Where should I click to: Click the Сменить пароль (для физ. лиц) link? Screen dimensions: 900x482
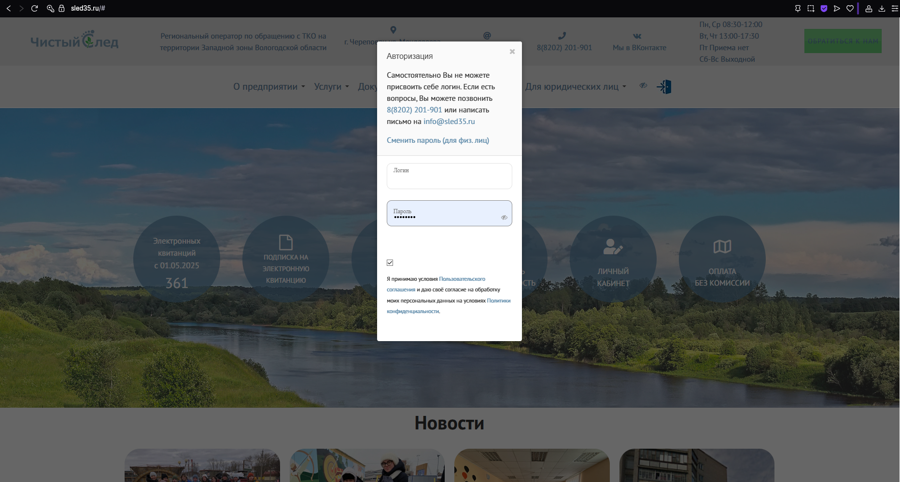(x=437, y=140)
